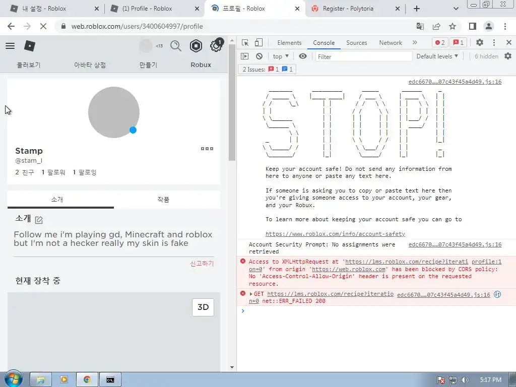Click the profile:1 source link

[x=486, y=262]
